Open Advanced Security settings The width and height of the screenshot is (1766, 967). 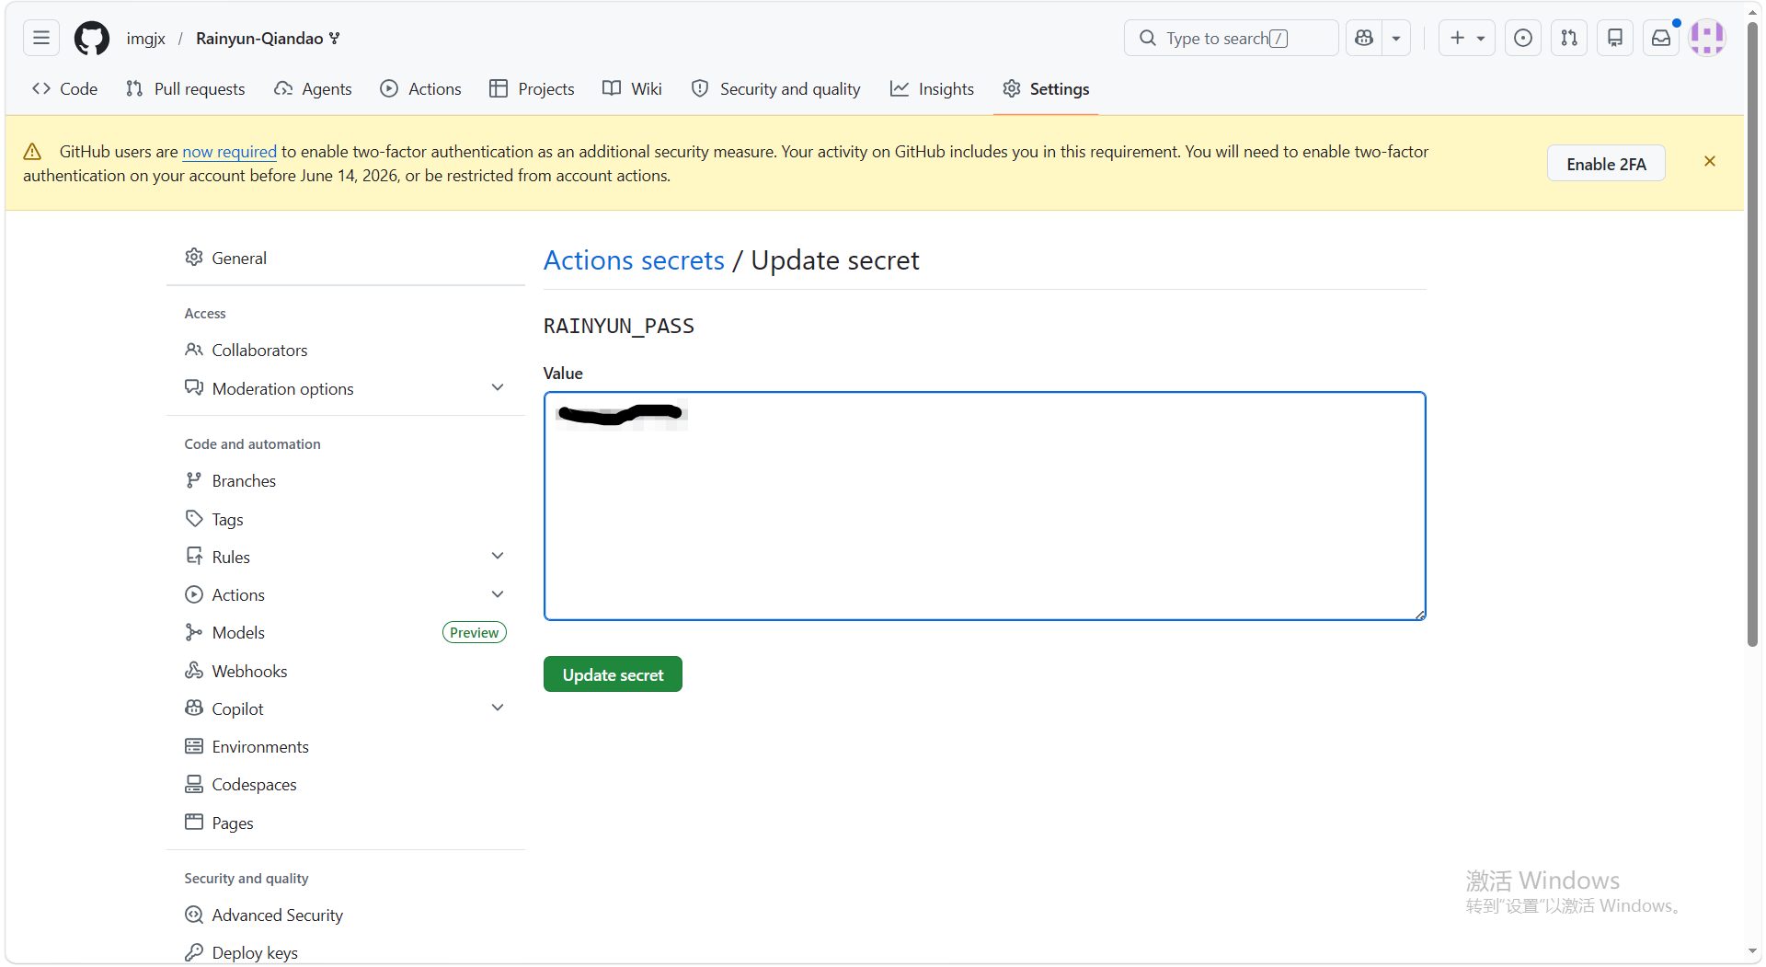tap(346, 915)
